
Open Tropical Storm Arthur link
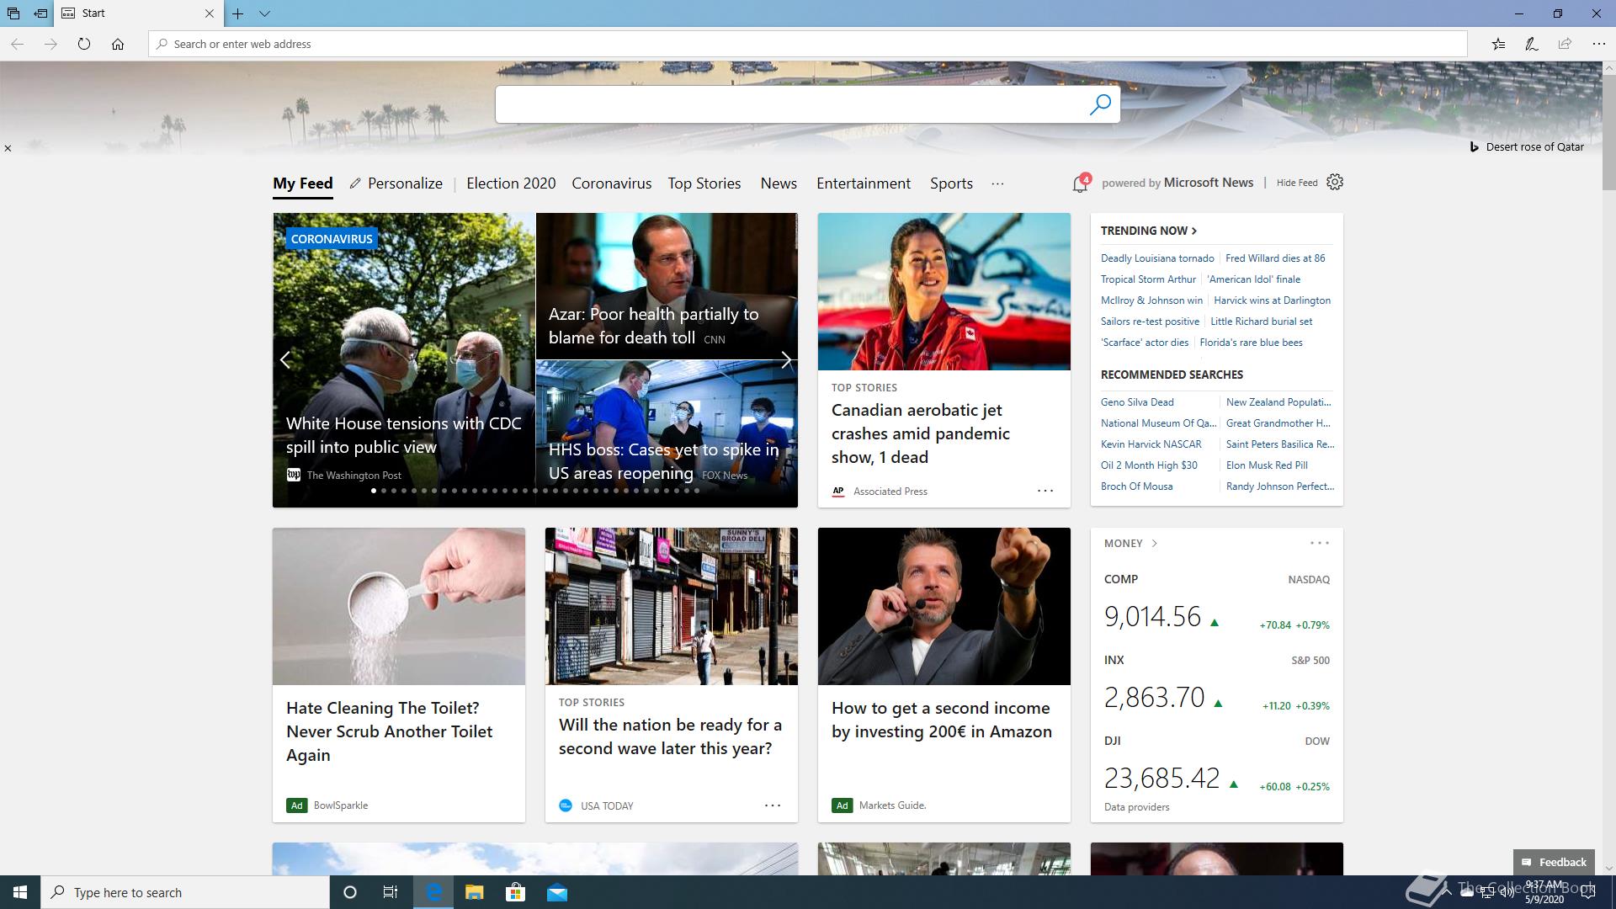(1148, 279)
